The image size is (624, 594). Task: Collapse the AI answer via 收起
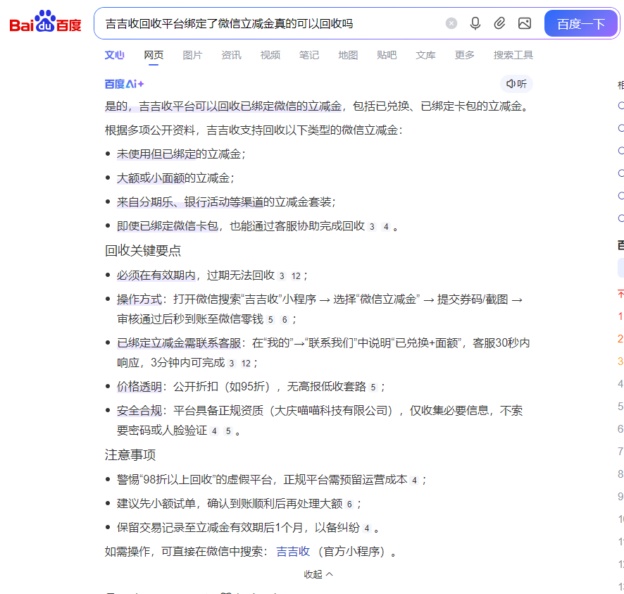pos(318,574)
